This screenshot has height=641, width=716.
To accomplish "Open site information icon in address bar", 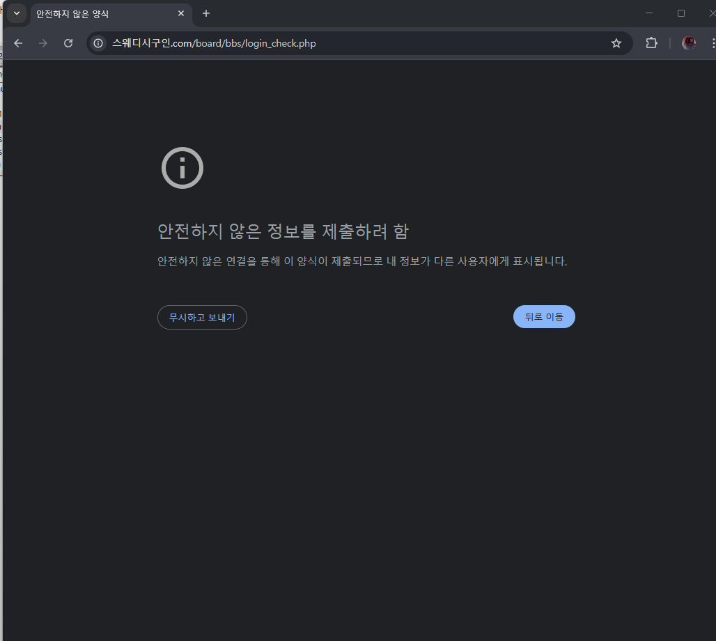I will tap(99, 43).
